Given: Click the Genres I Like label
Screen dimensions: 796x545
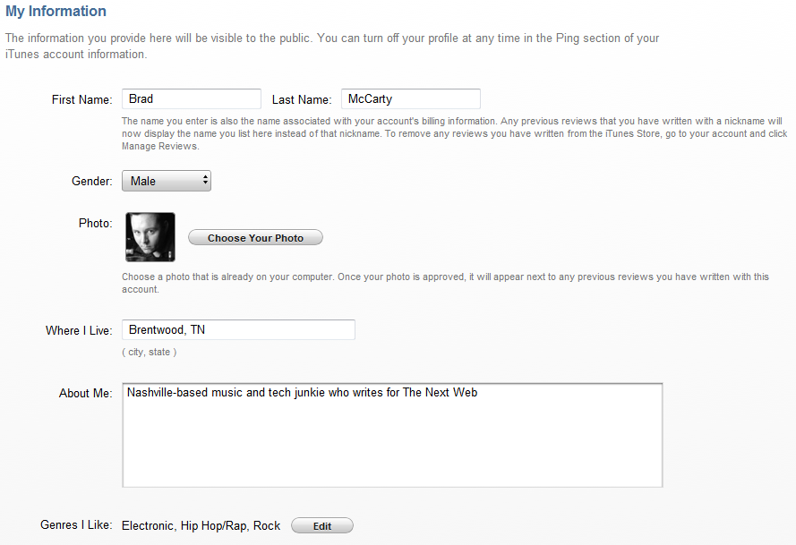Looking at the screenshot, I should coord(76,524).
